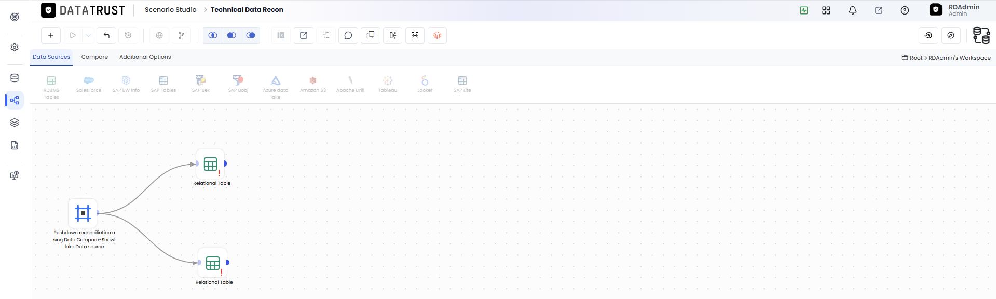Select the SAP BW Info data source

coord(126,84)
